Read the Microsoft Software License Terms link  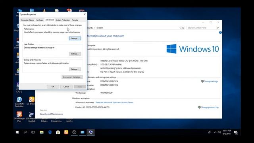pos(114,102)
